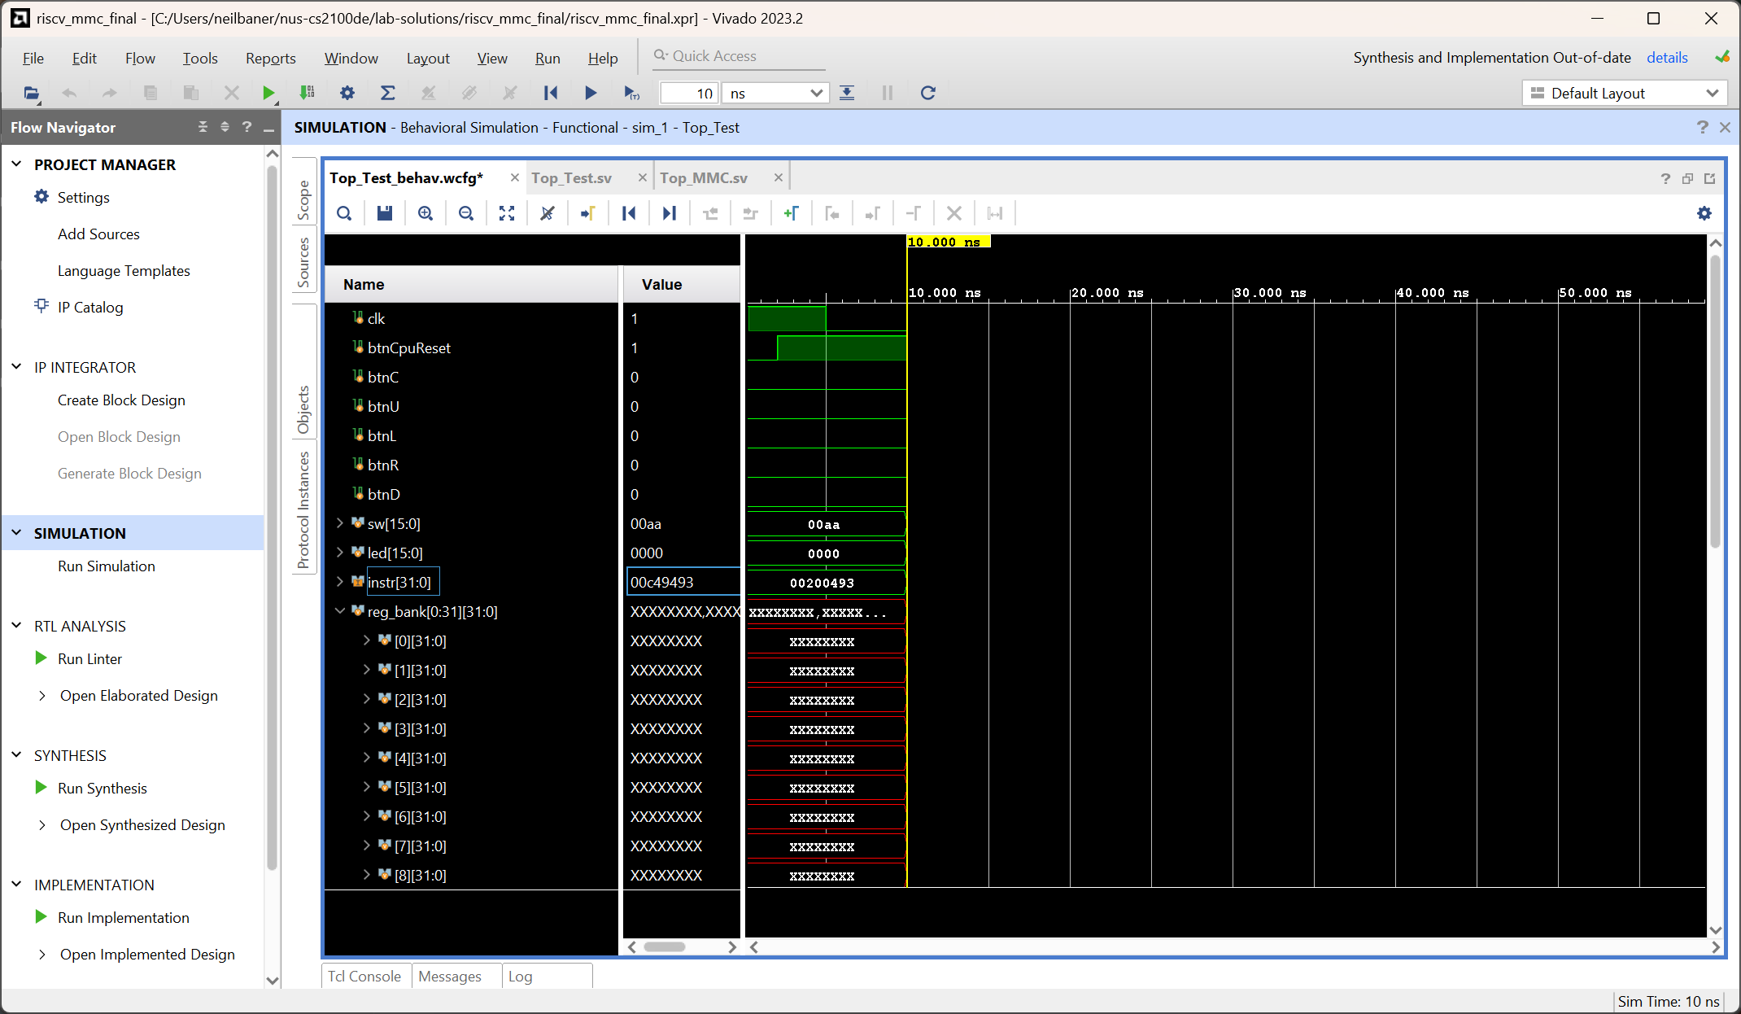Image resolution: width=1741 pixels, height=1014 pixels.
Task: Expand the sw[15:0] signal bus
Action: point(340,523)
